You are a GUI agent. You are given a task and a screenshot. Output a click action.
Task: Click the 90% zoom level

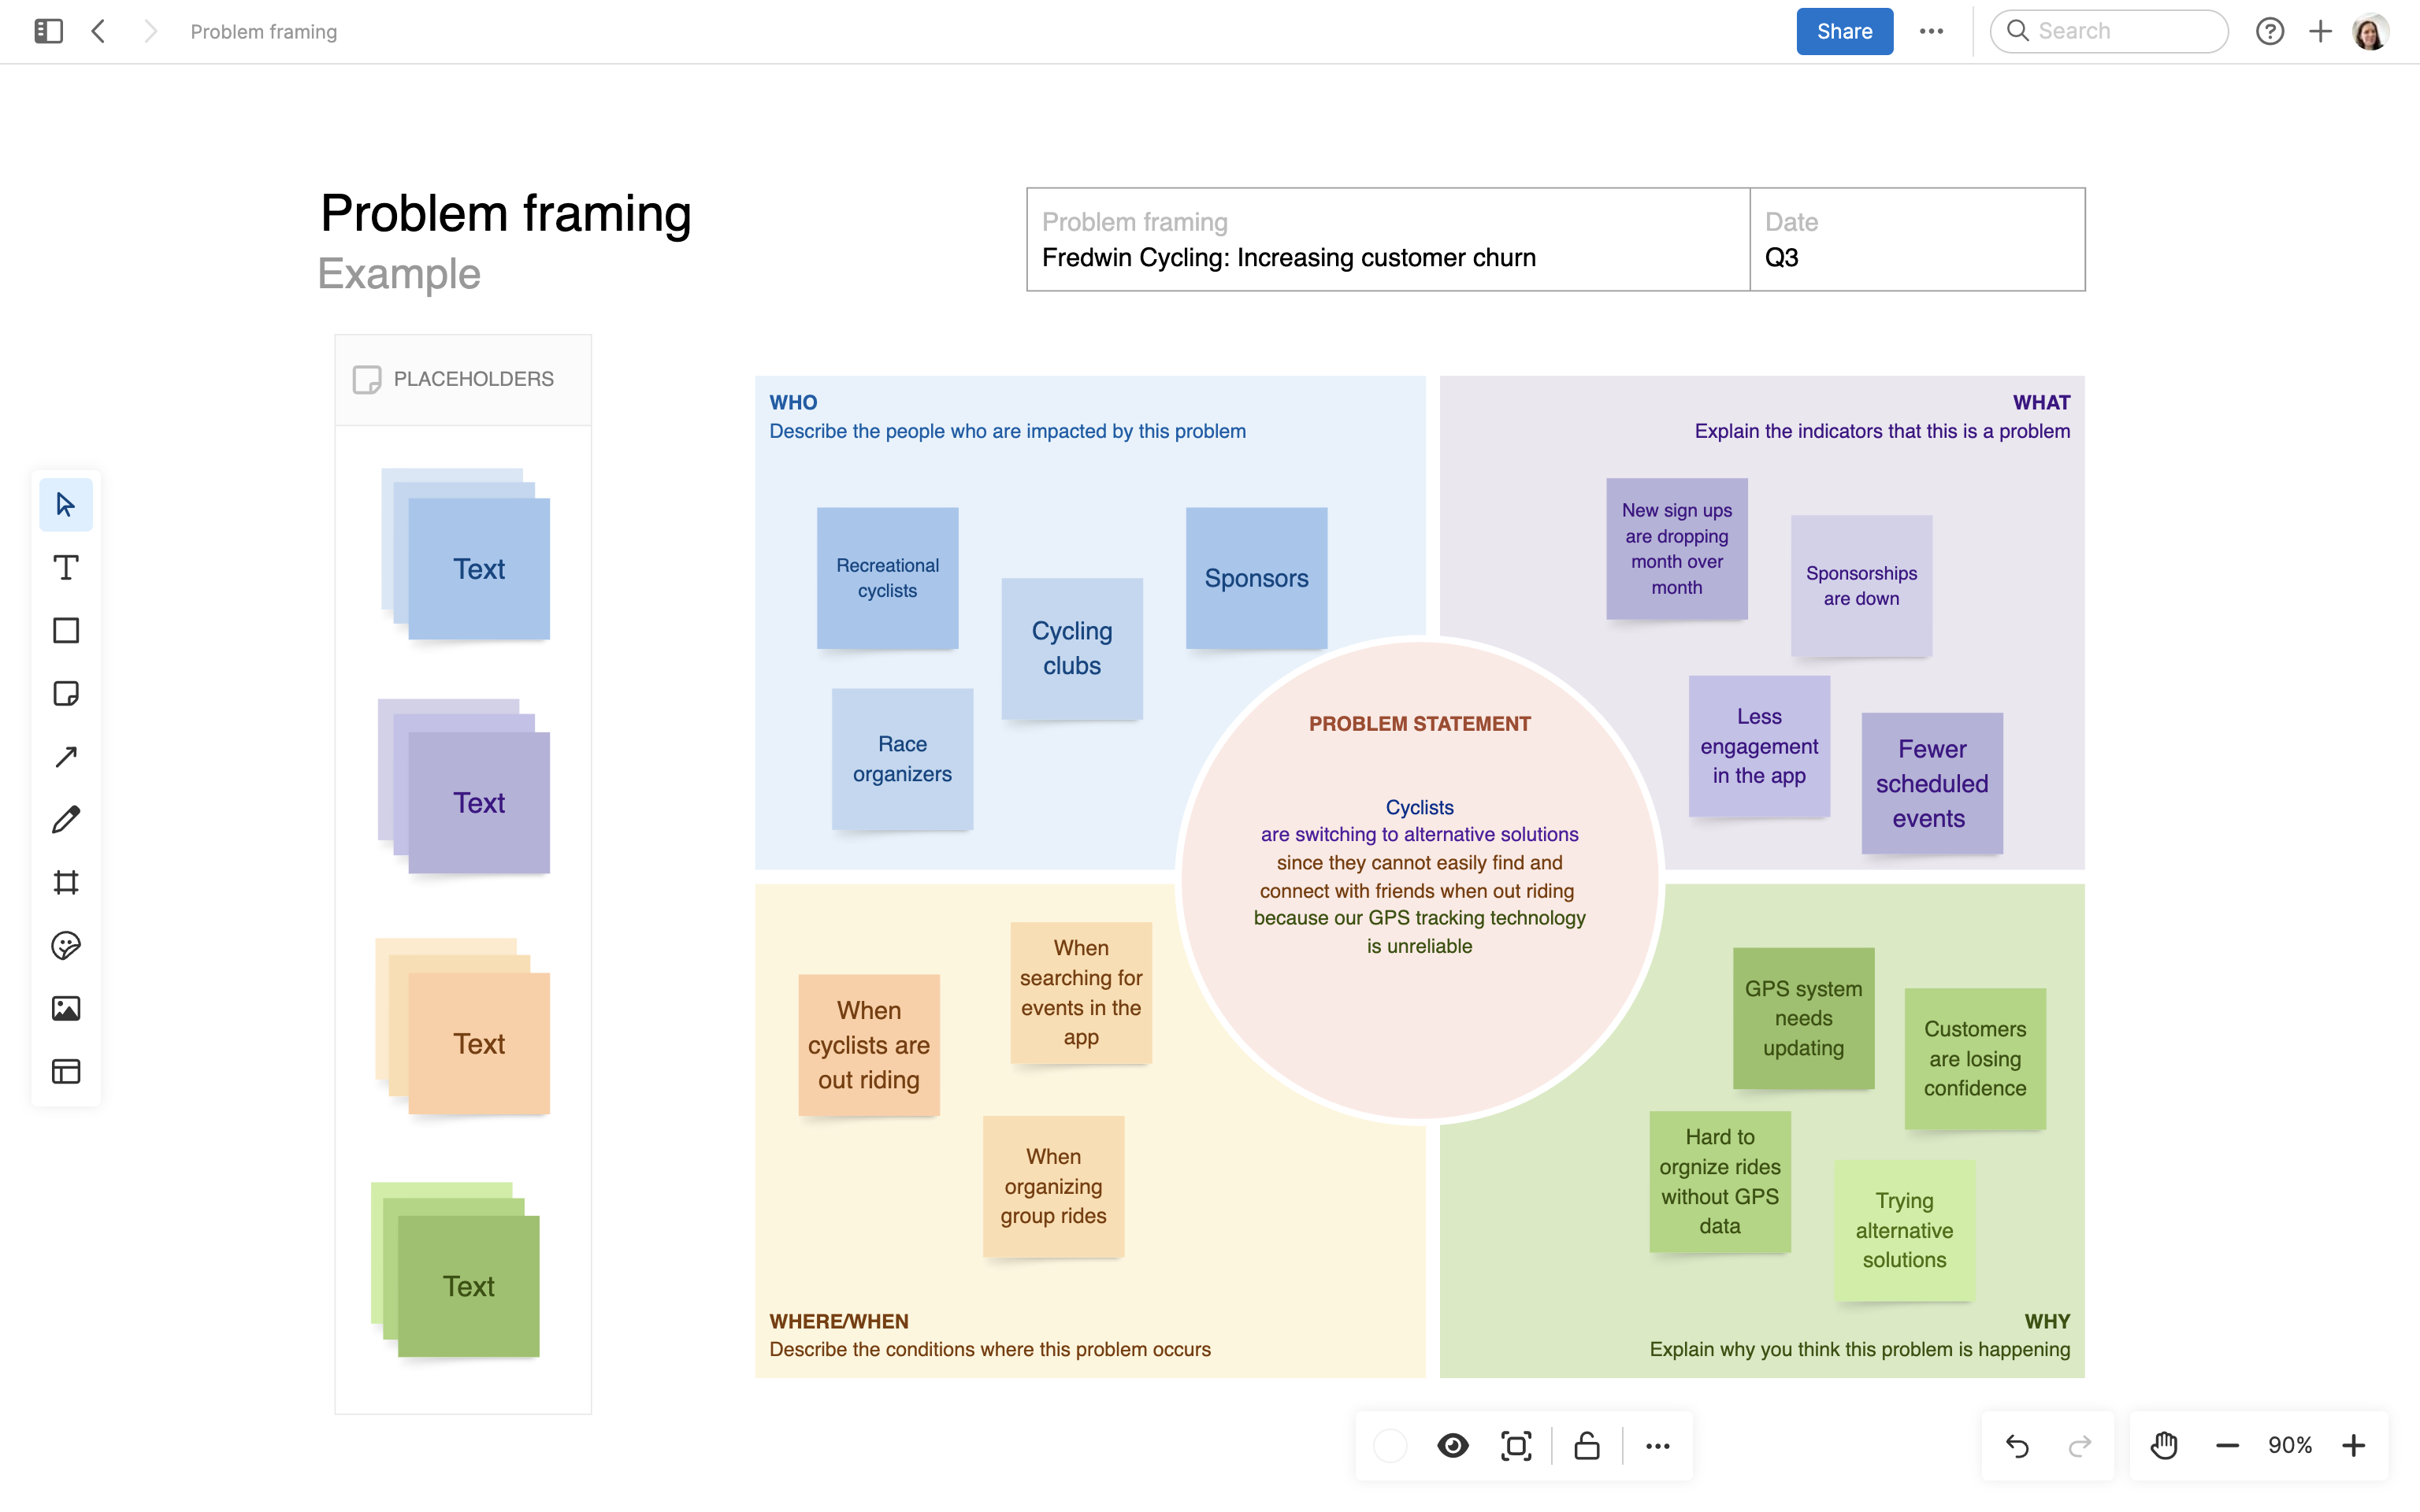coord(2290,1446)
